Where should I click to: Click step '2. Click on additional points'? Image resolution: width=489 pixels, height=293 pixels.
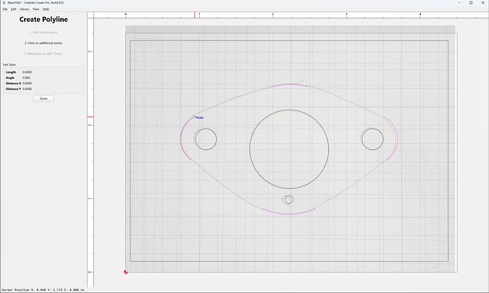coord(44,43)
